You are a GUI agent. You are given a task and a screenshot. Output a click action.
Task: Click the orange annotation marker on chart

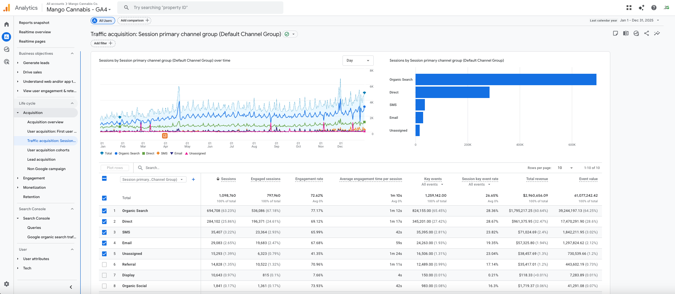click(x=165, y=136)
